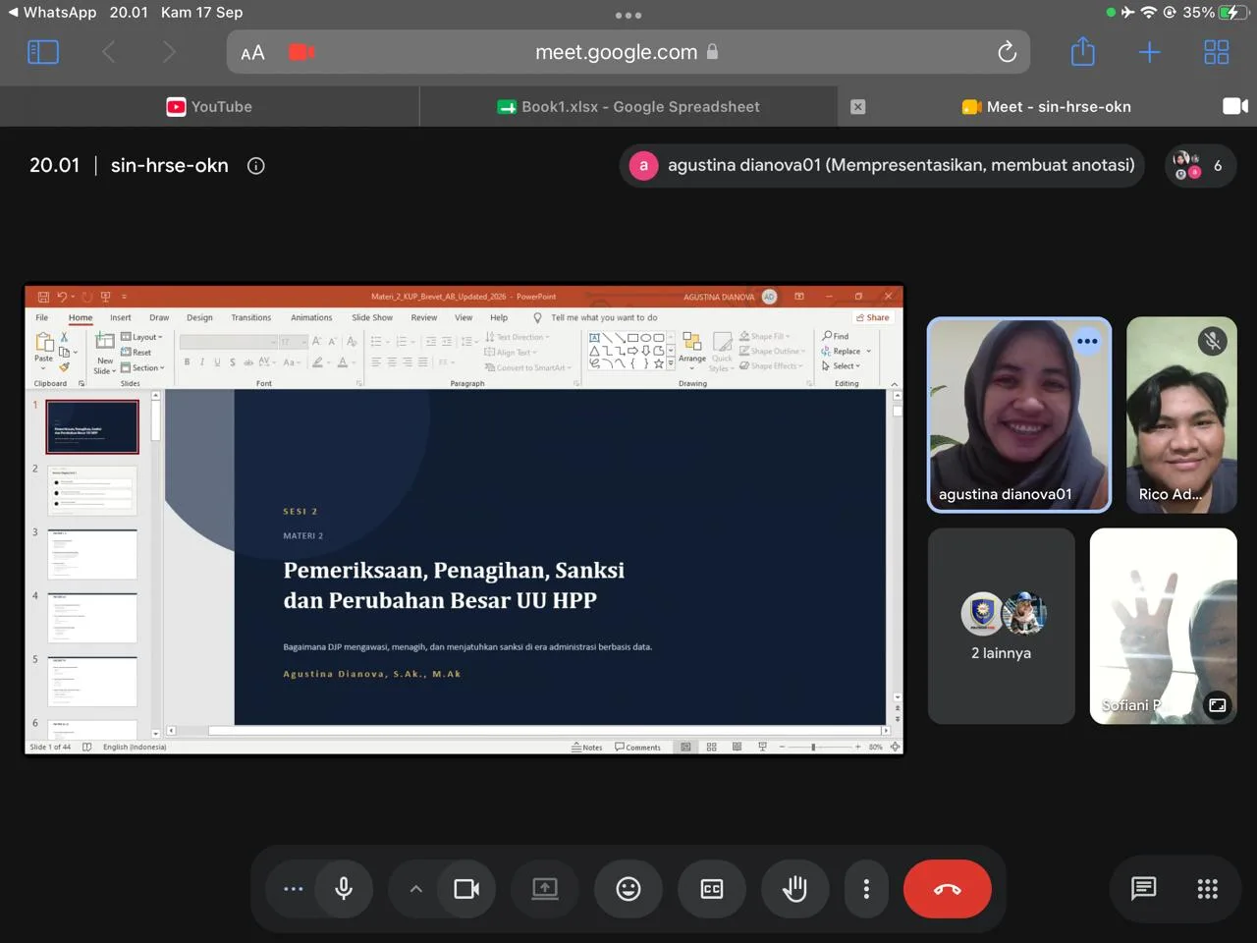This screenshot has width=1257, height=943.
Task: Click picture-in-picture icon on Sofiani tile
Action: [1217, 705]
